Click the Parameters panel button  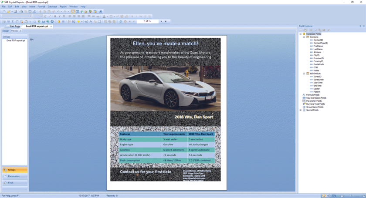(15, 176)
